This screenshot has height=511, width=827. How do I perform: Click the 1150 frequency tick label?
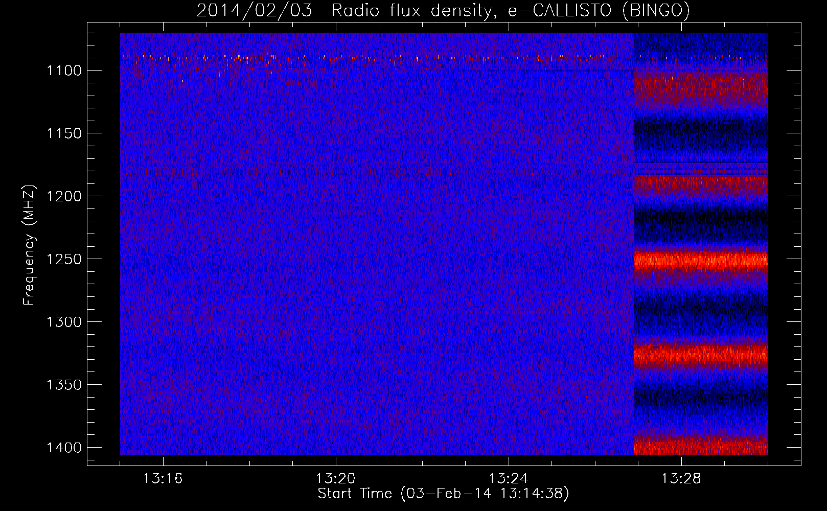coord(64,133)
